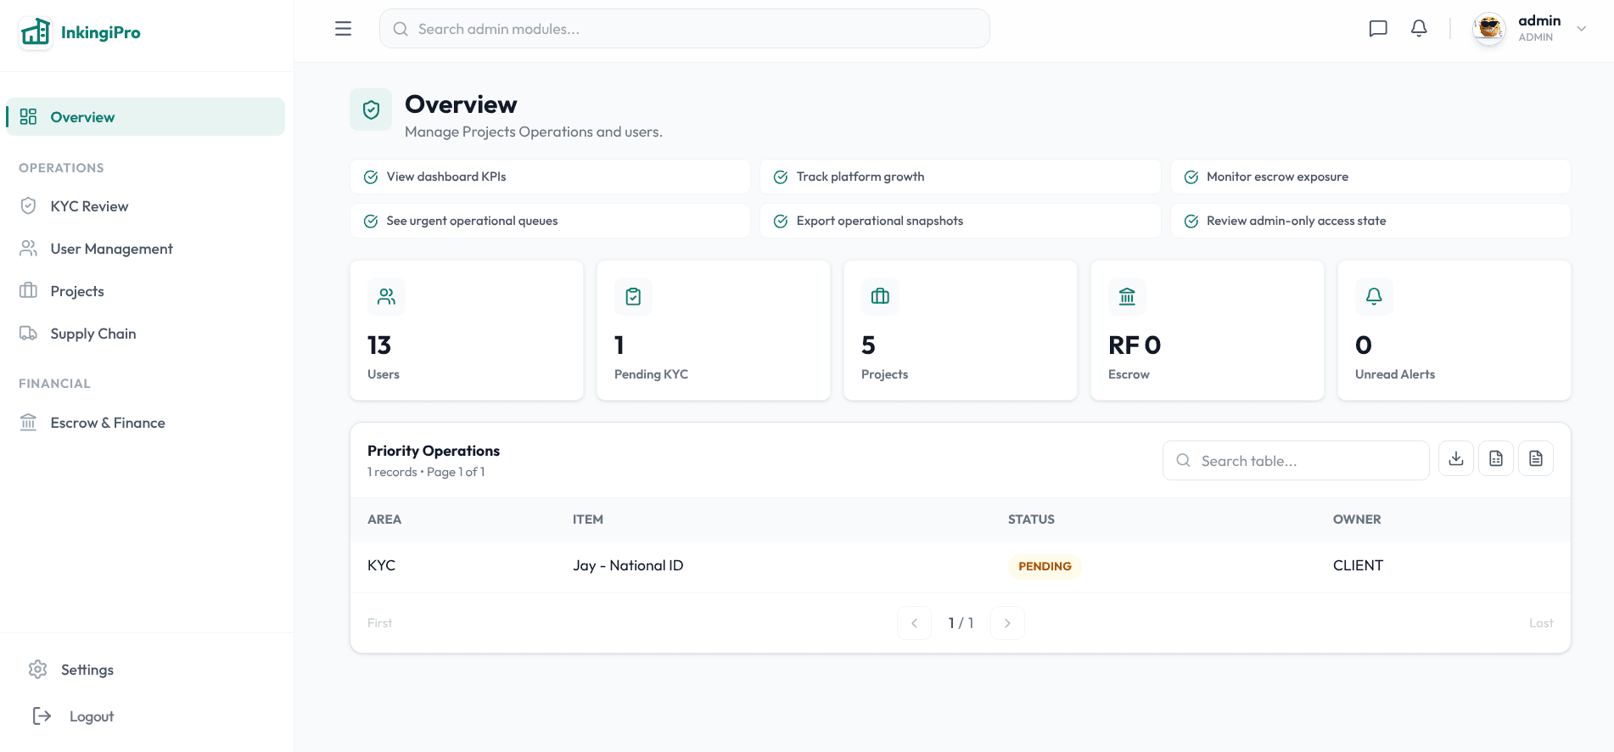Click the Pending KYC clipboard icon

click(x=633, y=296)
